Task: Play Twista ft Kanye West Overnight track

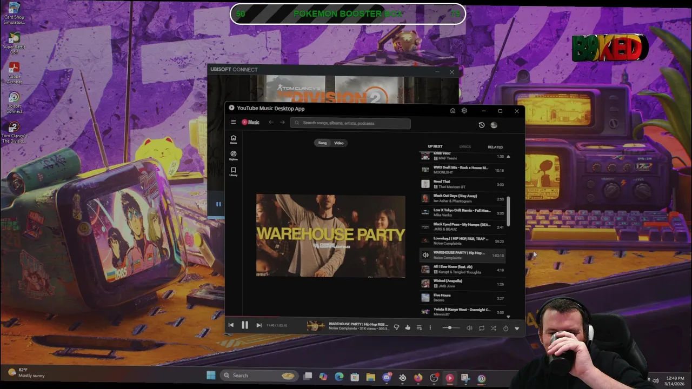Action: click(x=462, y=312)
